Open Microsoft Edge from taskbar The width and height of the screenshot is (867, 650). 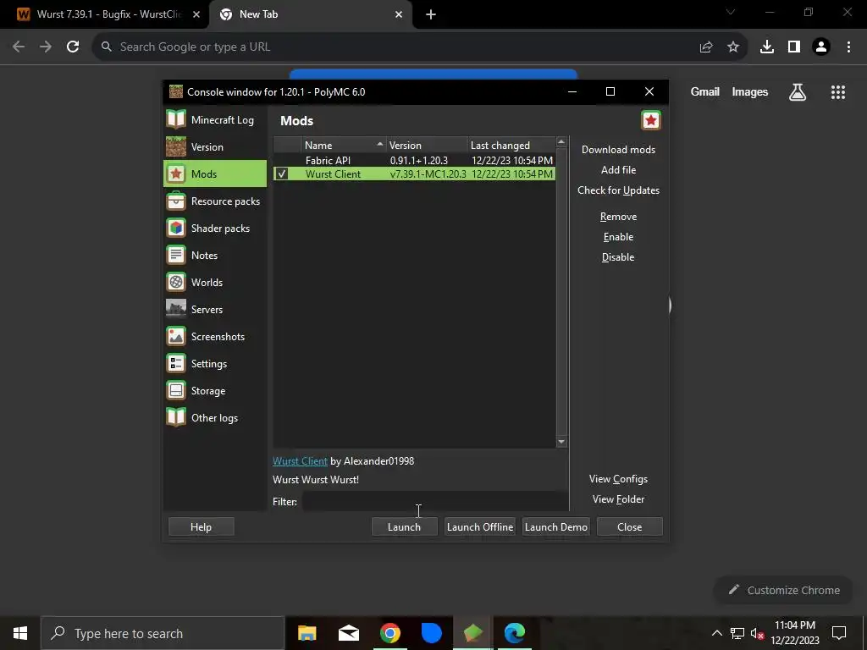(514, 633)
